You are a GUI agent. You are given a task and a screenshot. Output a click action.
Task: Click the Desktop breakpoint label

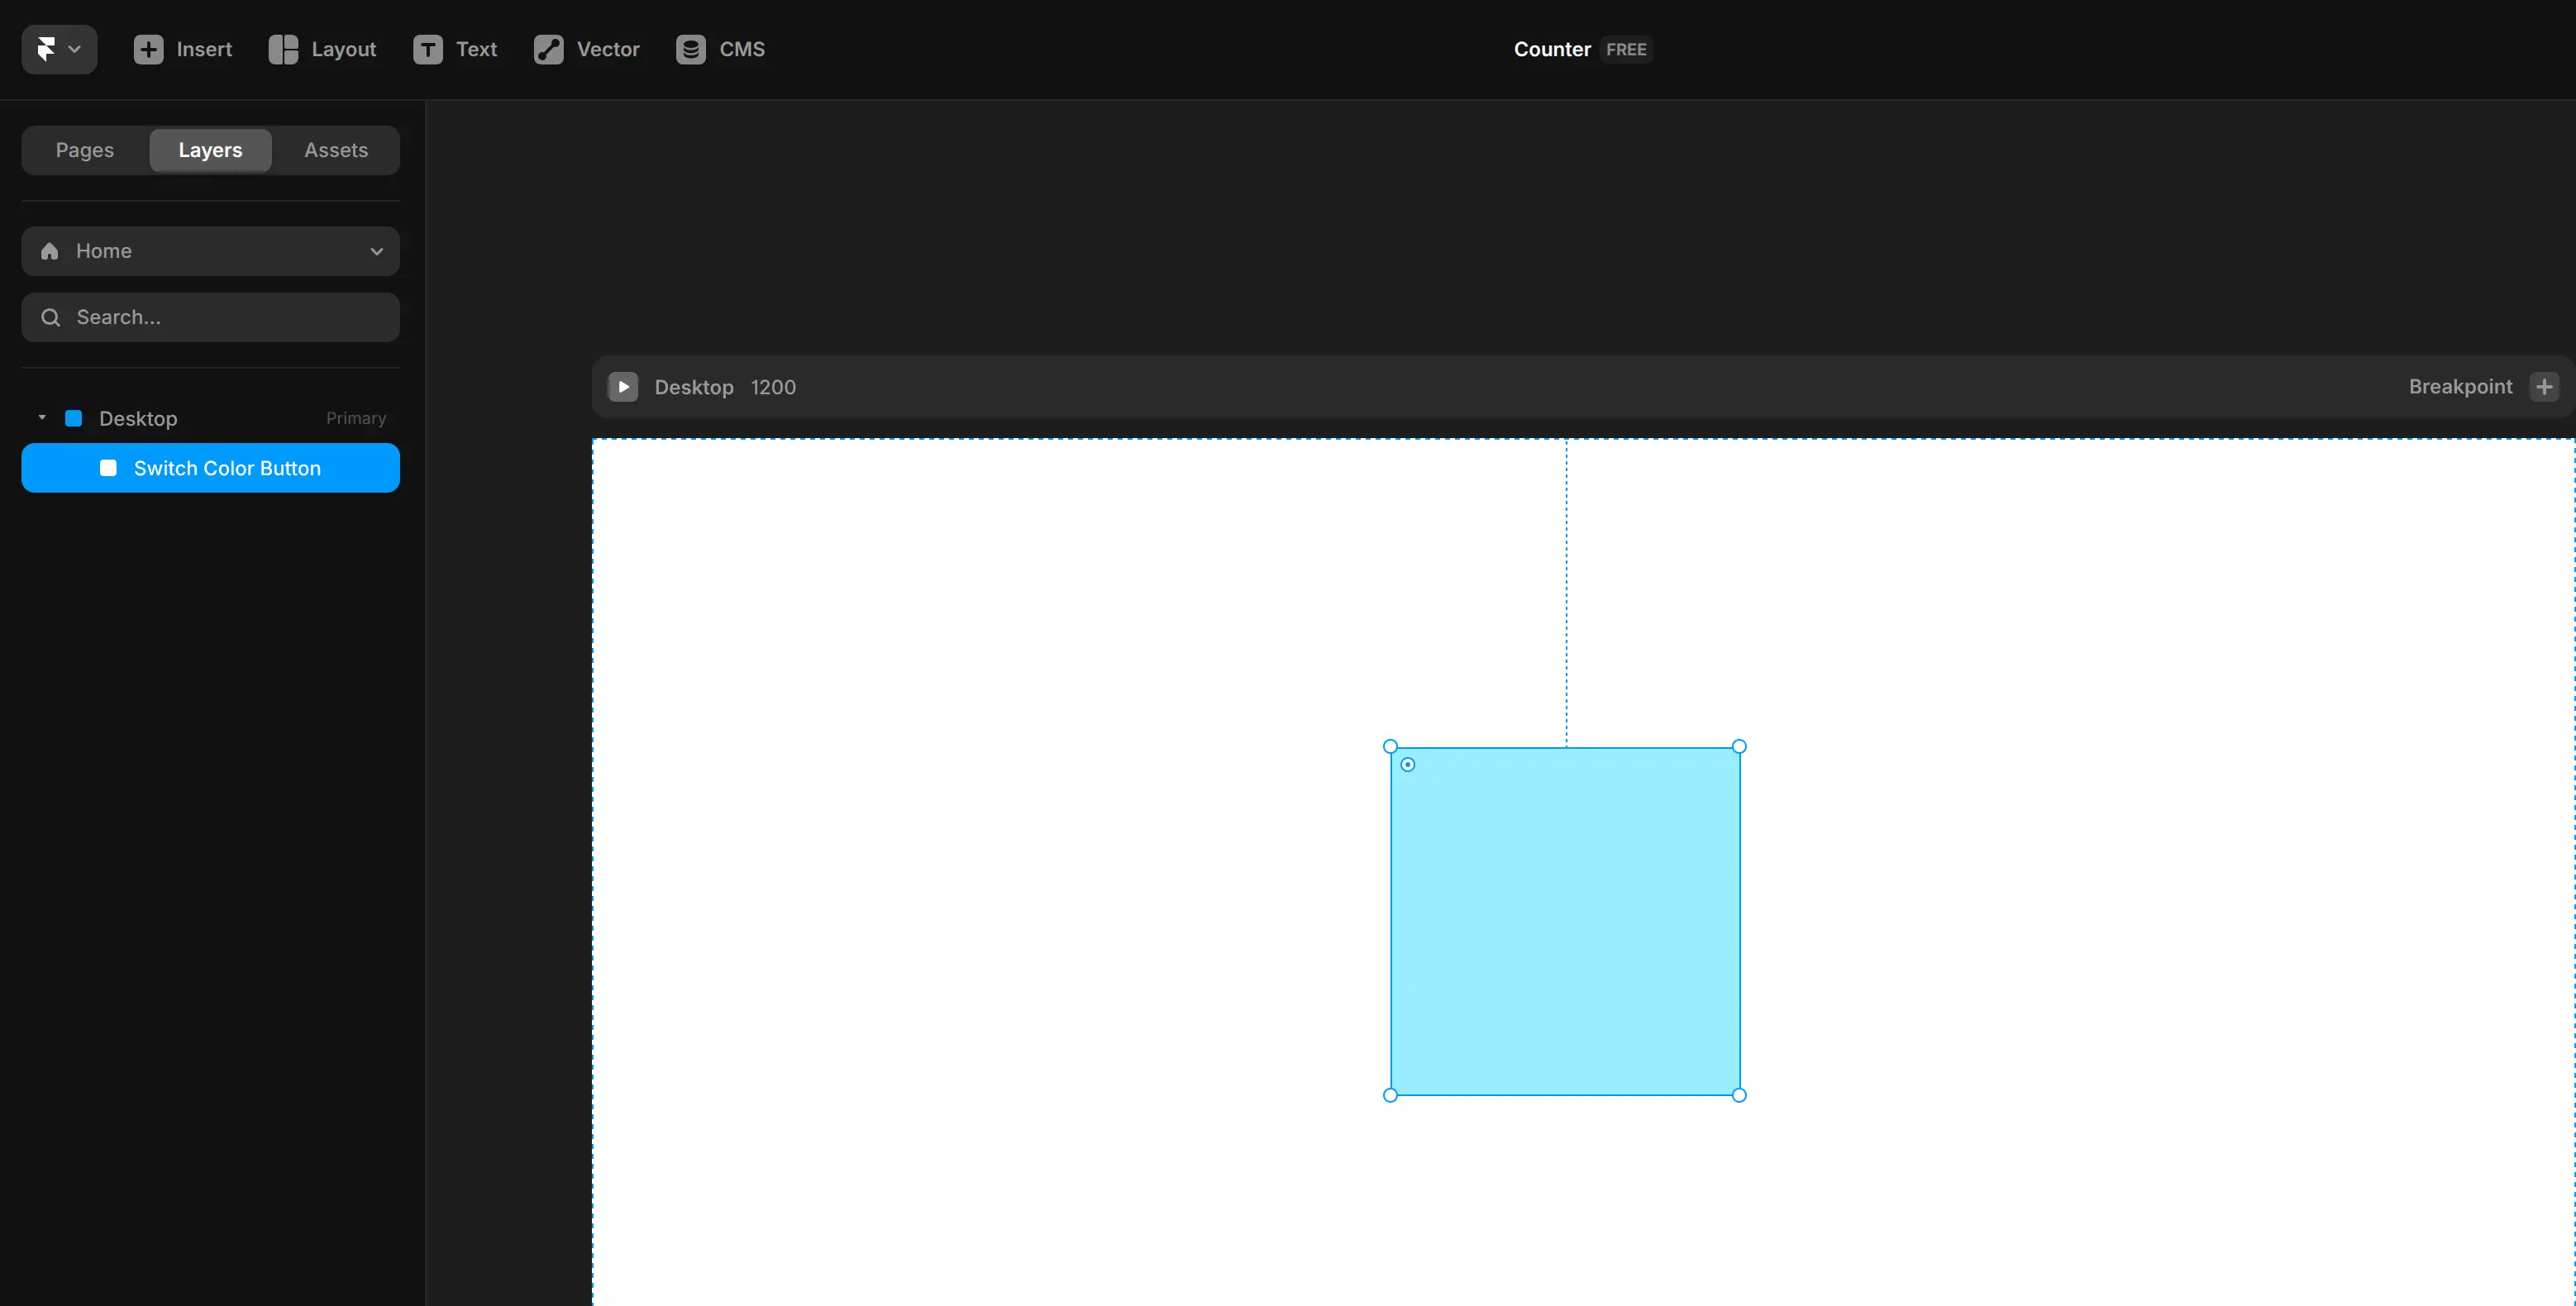pos(693,387)
